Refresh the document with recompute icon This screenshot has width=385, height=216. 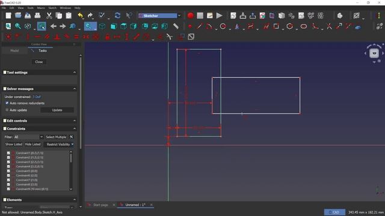coord(117,16)
